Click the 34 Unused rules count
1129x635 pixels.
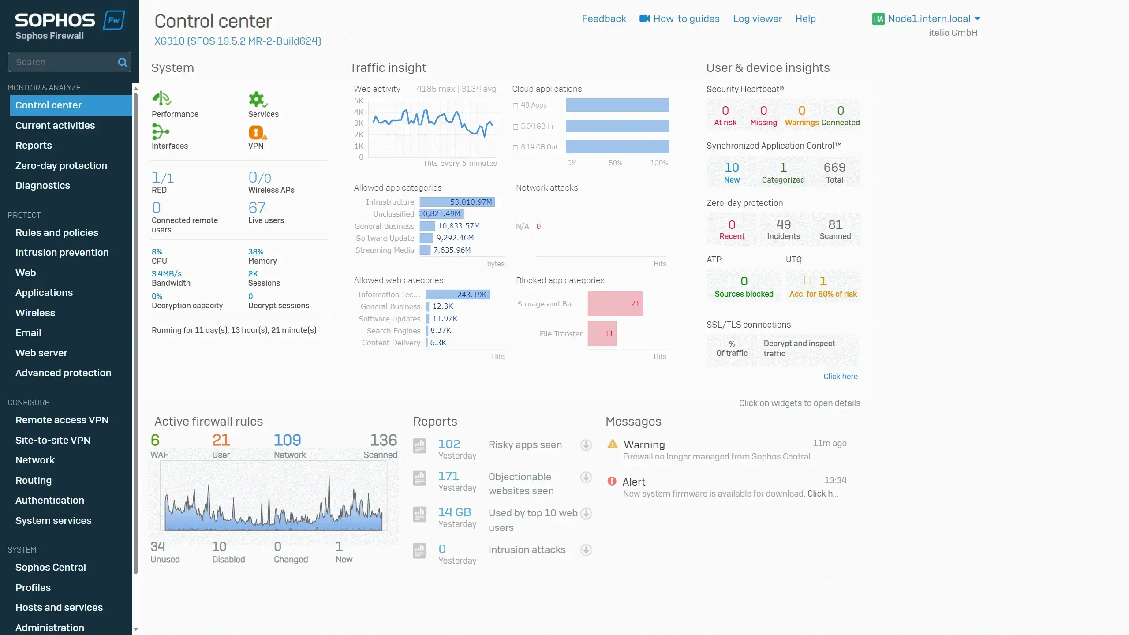pyautogui.click(x=158, y=547)
